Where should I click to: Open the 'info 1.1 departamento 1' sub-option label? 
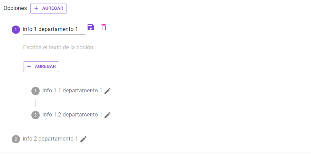[x=72, y=91]
